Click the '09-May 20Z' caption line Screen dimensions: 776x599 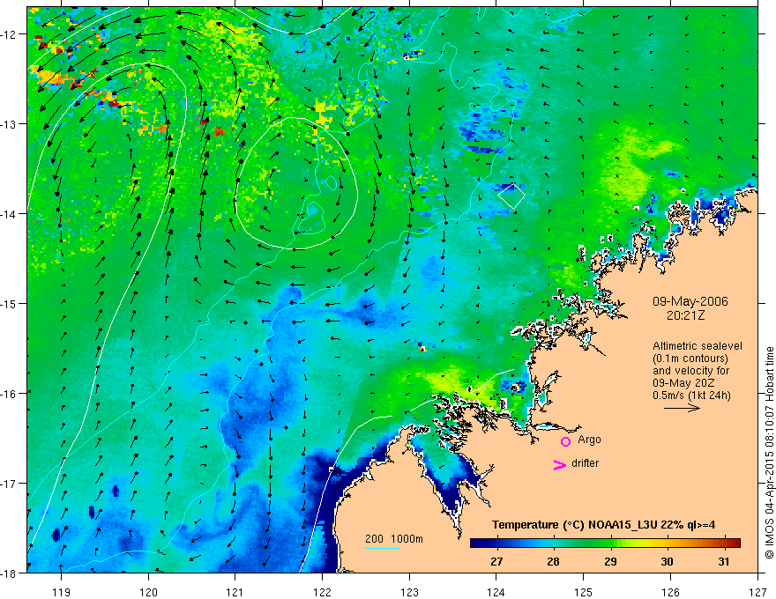pyautogui.click(x=684, y=383)
